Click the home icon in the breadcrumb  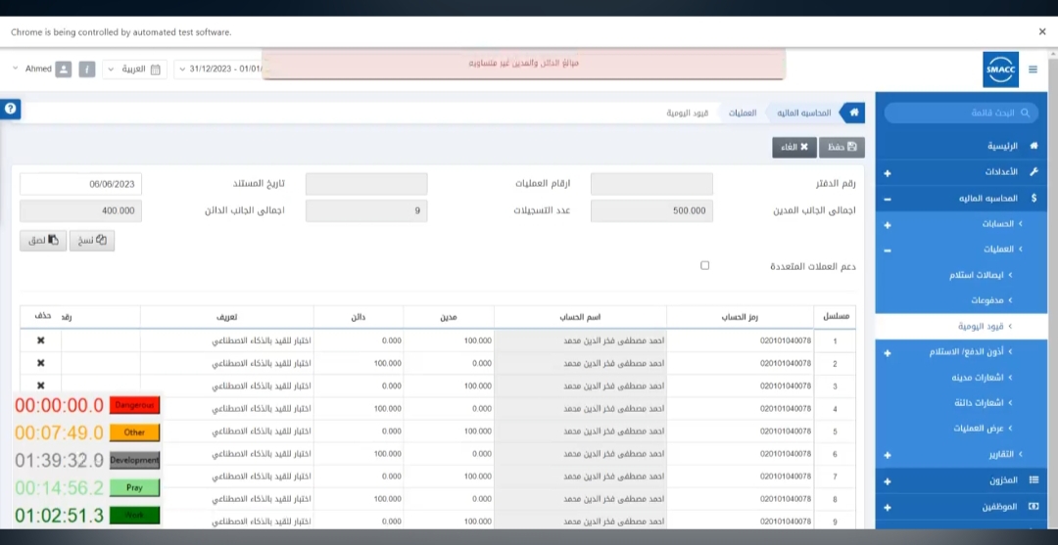852,113
